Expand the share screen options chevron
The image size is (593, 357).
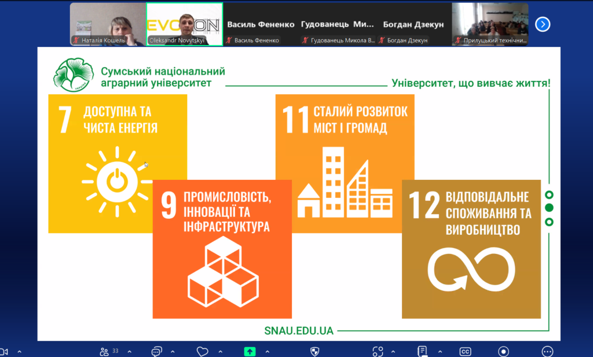(x=267, y=351)
